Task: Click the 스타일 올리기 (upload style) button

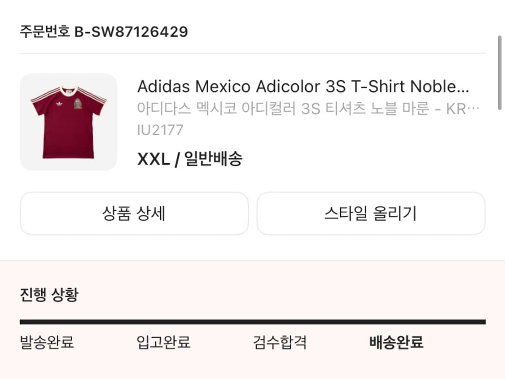Action: tap(370, 214)
